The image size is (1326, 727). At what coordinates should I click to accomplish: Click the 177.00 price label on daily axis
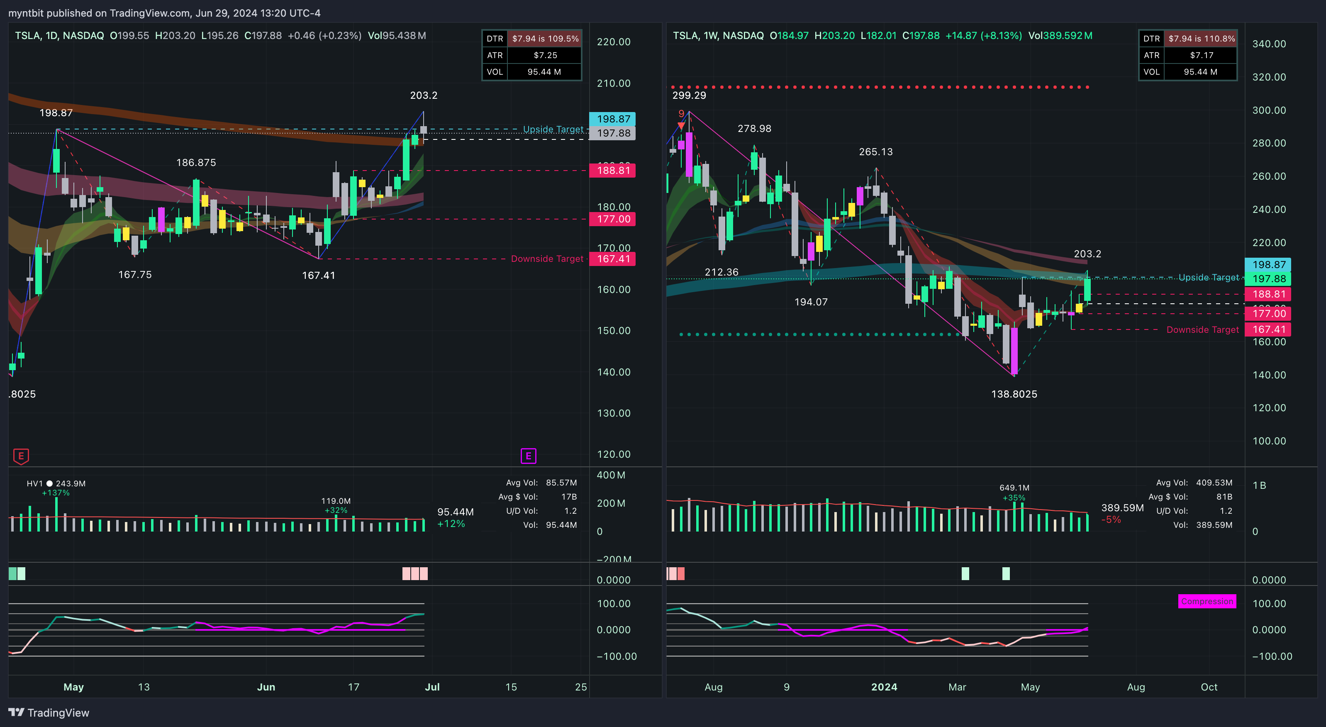612,220
